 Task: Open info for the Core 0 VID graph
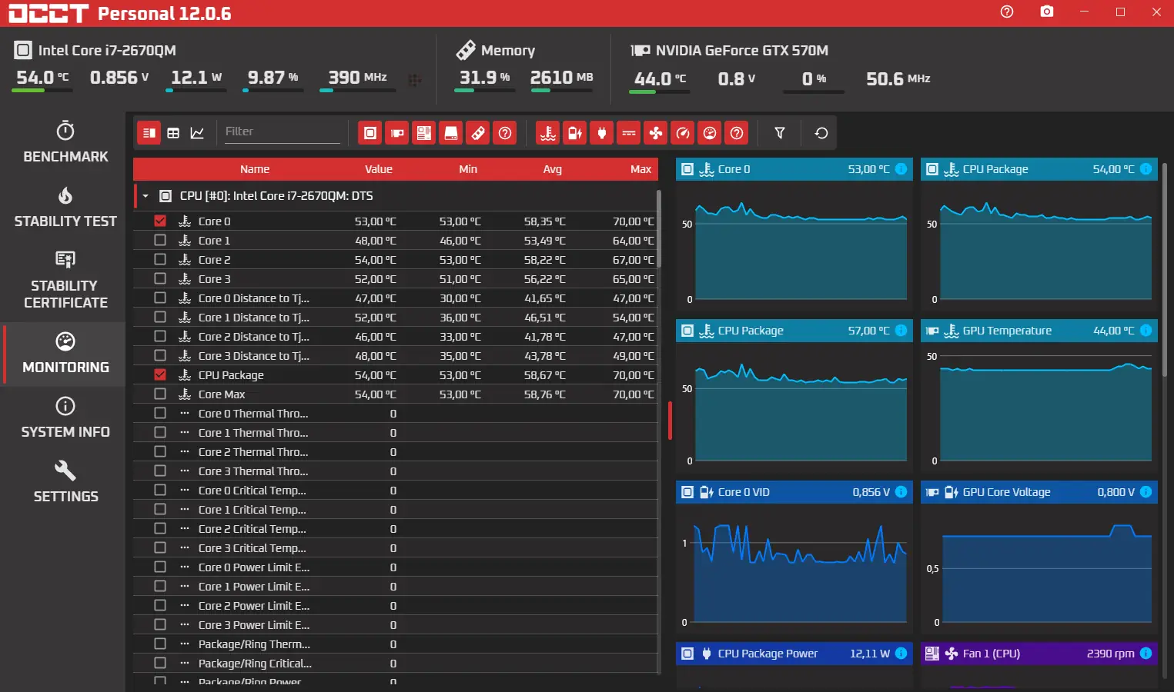pos(901,492)
